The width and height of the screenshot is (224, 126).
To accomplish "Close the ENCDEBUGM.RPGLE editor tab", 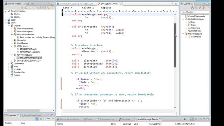I will pos(121,4).
